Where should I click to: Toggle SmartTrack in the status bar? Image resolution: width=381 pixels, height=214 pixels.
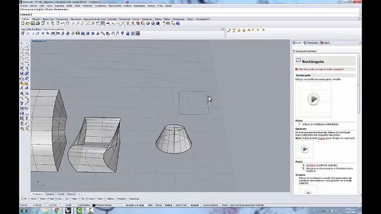[181, 205]
